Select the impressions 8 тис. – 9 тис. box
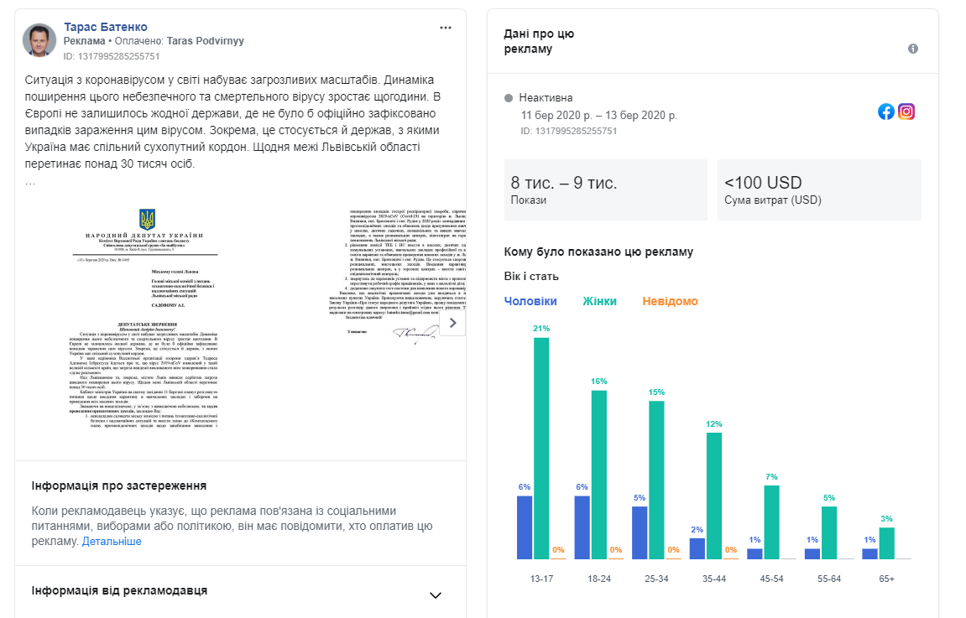 (606, 190)
